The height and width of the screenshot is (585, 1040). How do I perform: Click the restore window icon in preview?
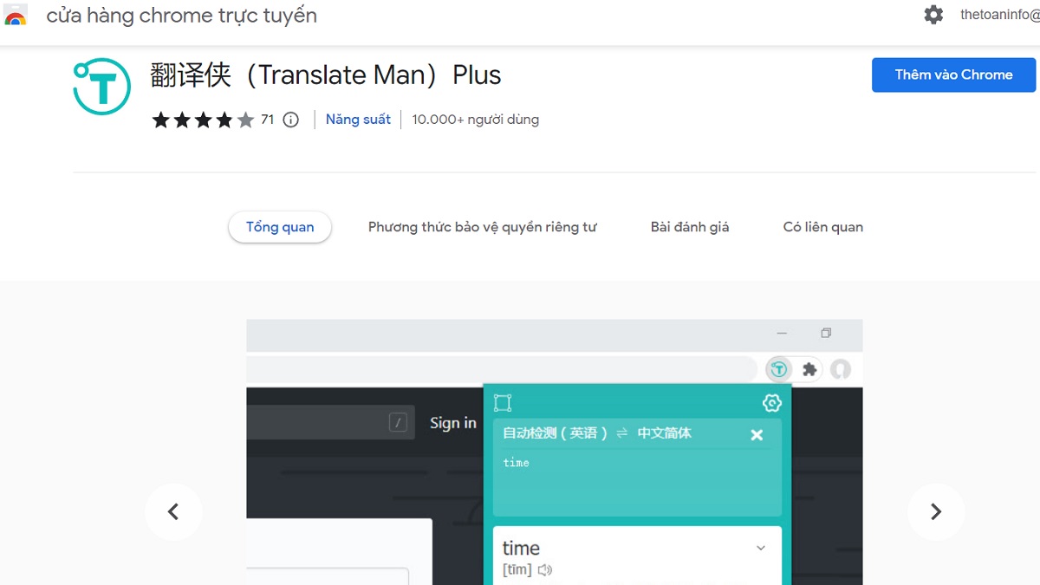(x=826, y=334)
